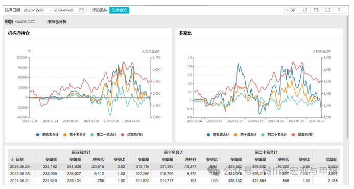This screenshot has height=189, width=354.
Task: Toggle 结算价(右) legend in 机构净持仓 chart
Action: (132, 135)
